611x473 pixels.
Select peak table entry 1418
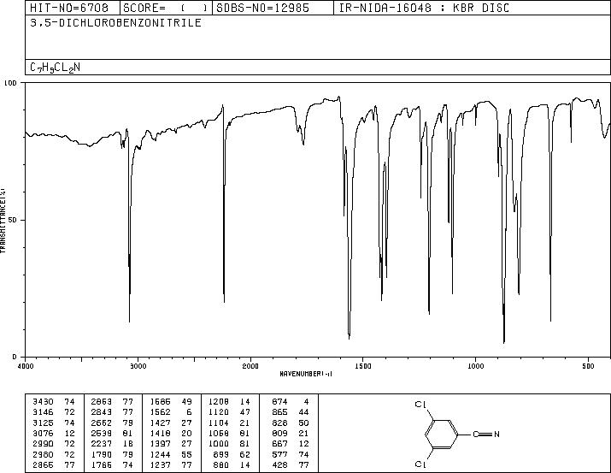tap(171, 433)
